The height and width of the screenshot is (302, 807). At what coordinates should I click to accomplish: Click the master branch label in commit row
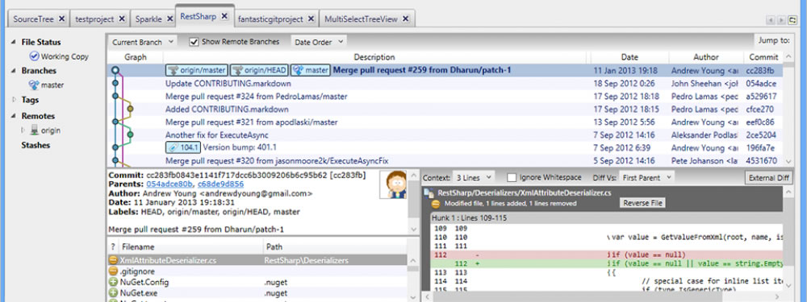point(311,70)
